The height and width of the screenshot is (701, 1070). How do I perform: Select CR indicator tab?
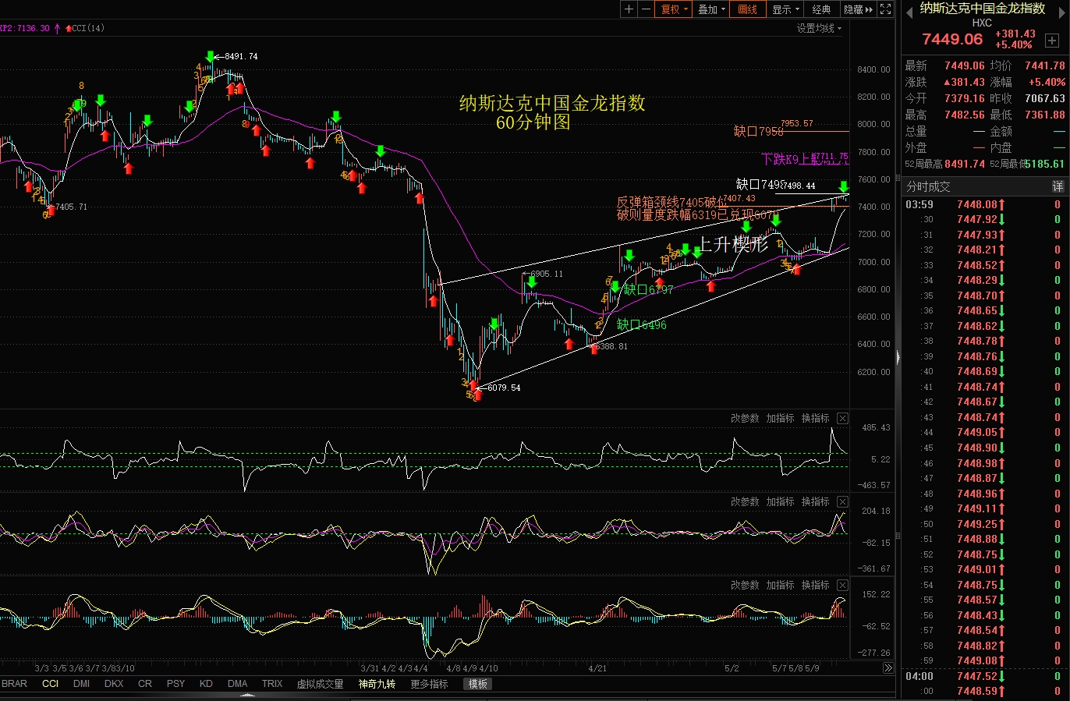click(x=145, y=684)
